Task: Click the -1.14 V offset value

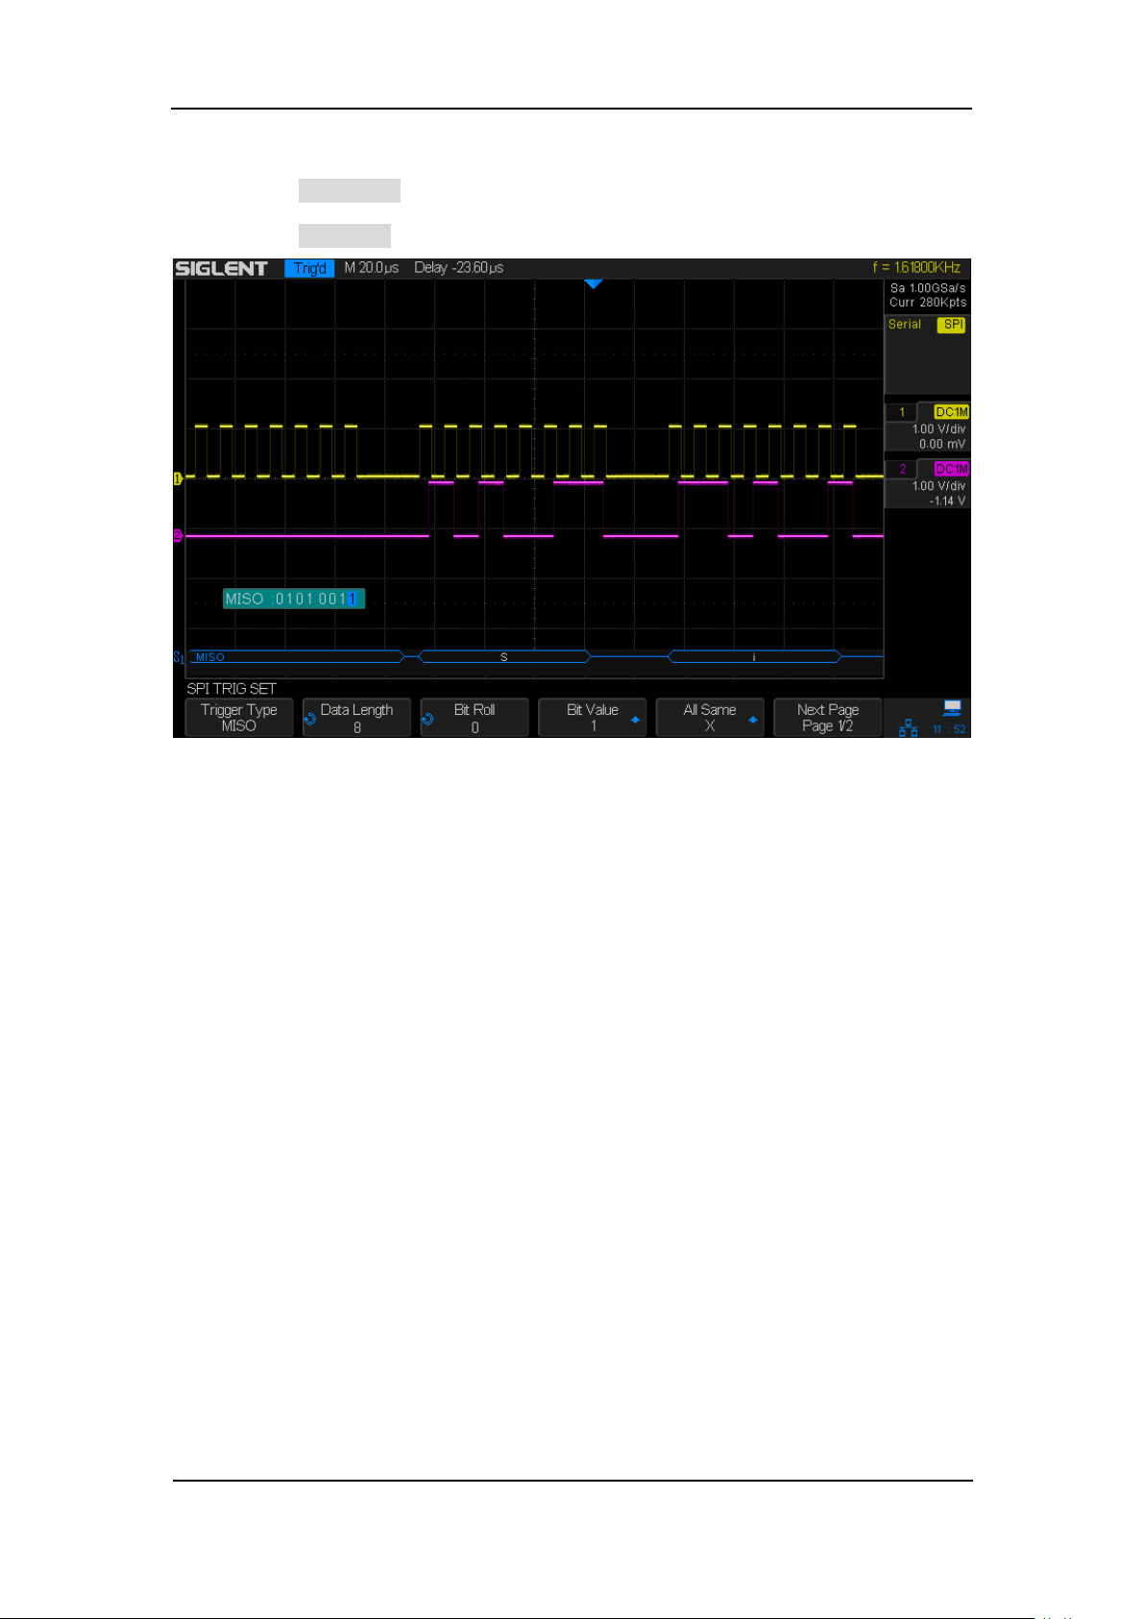Action: pos(947,501)
